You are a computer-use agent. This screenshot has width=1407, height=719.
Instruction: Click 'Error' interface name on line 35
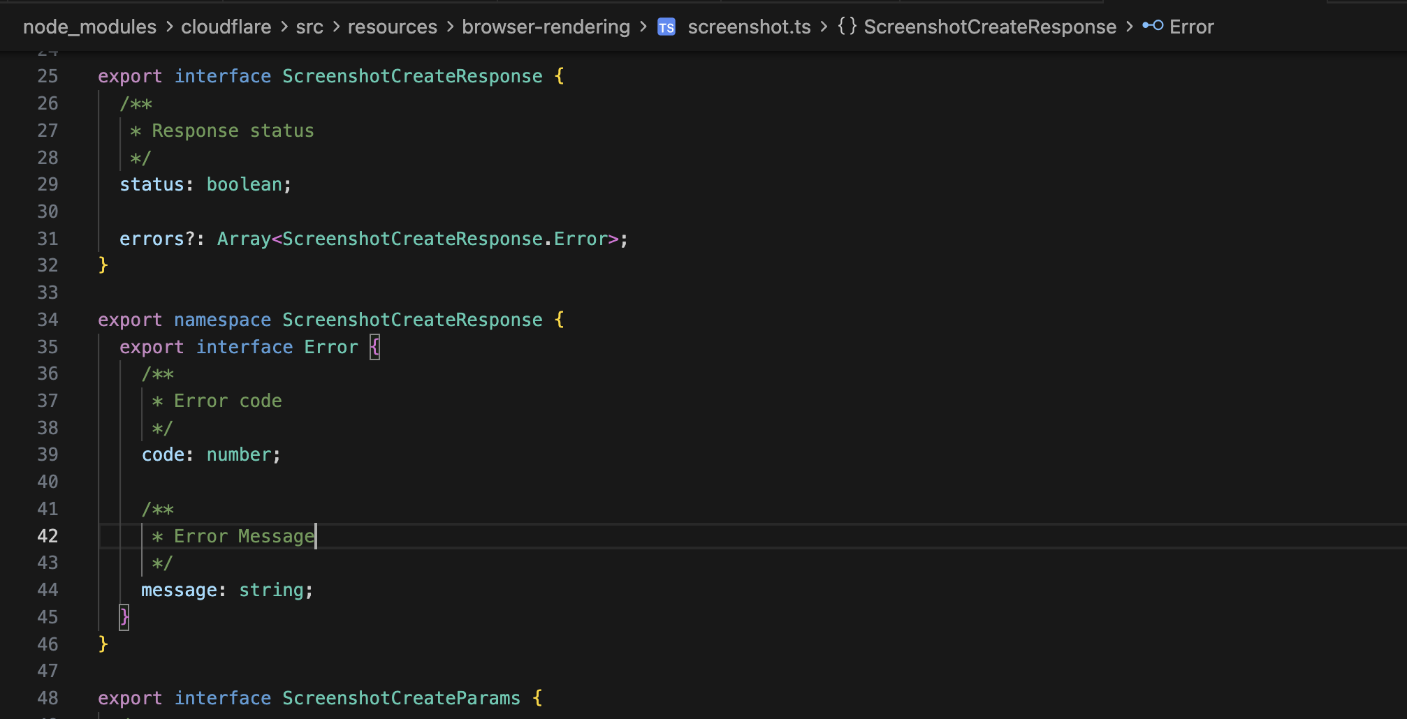click(331, 347)
